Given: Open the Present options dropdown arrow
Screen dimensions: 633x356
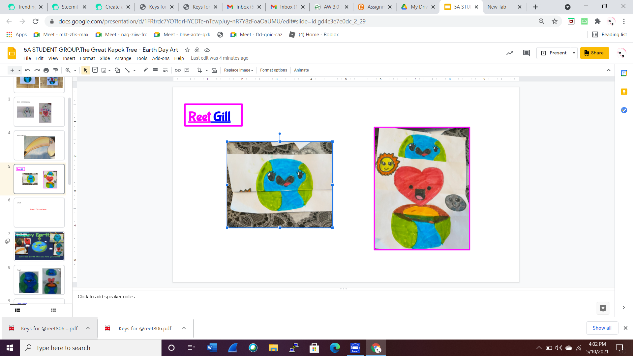Looking at the screenshot, I should tap(574, 53).
